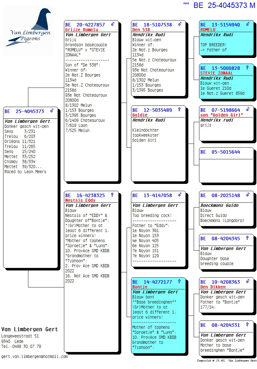Click male symbol beside BE 08-2025148
This screenshot has width=257, height=369.
pyautogui.click(x=248, y=195)
